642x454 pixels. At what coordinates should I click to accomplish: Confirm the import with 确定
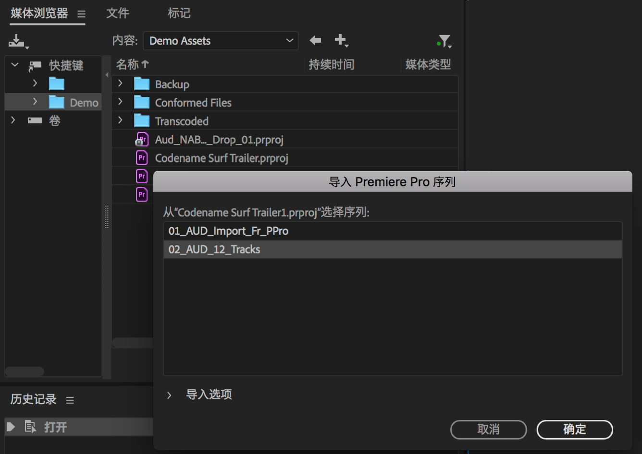575,430
